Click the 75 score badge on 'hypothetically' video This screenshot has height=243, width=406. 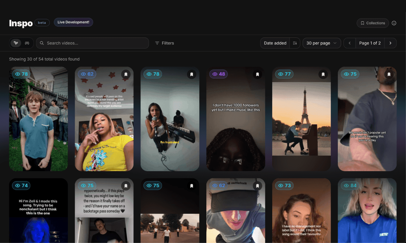click(x=87, y=185)
